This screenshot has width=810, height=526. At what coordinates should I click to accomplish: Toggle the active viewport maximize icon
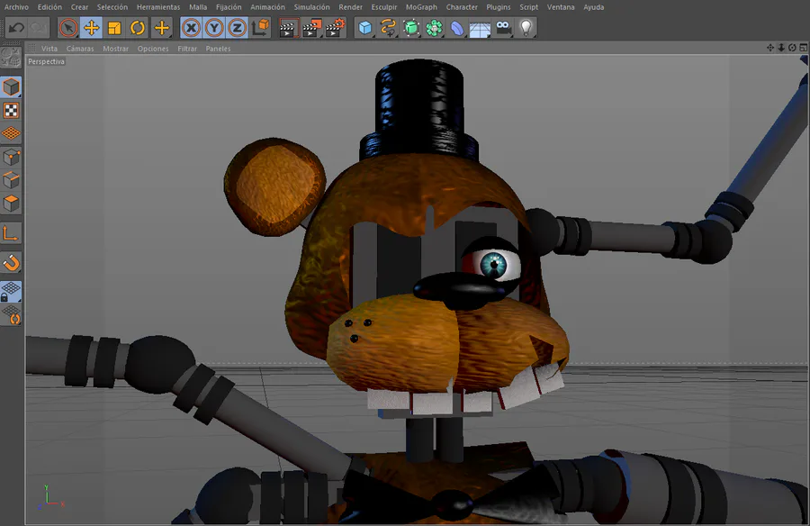pyautogui.click(x=804, y=48)
